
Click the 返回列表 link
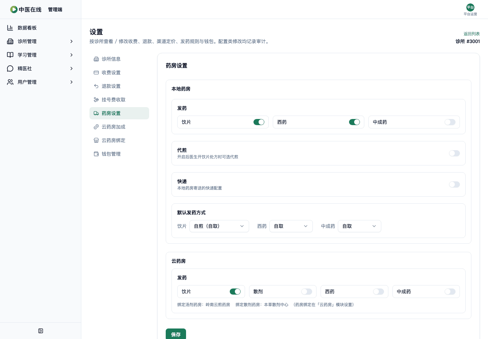click(472, 34)
